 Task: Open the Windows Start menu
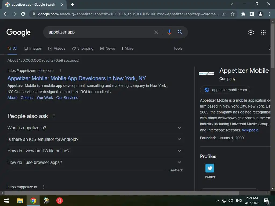(6, 201)
